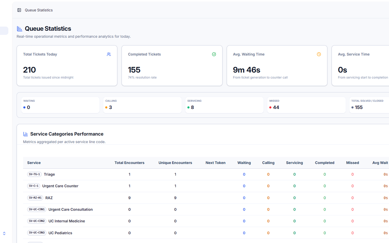Click the Avg. Waiting Time card
The height and width of the screenshot is (243, 389).
(x=277, y=66)
